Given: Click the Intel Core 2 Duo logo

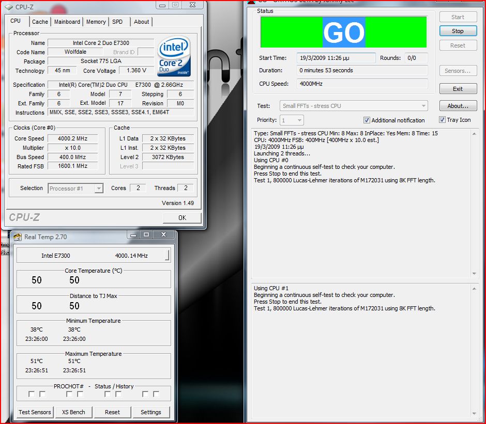Looking at the screenshot, I should (174, 56).
